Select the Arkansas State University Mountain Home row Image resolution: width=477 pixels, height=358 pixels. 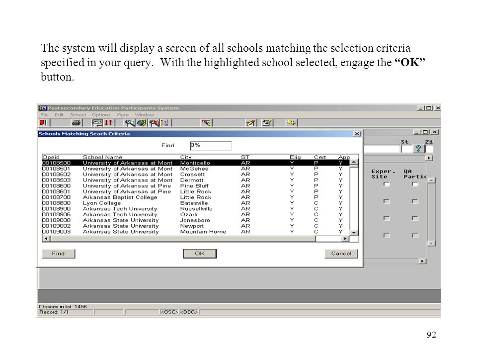pos(196,232)
